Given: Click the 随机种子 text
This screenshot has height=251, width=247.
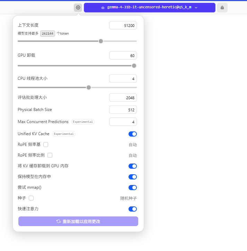Looking at the screenshot, I should 129,198.
